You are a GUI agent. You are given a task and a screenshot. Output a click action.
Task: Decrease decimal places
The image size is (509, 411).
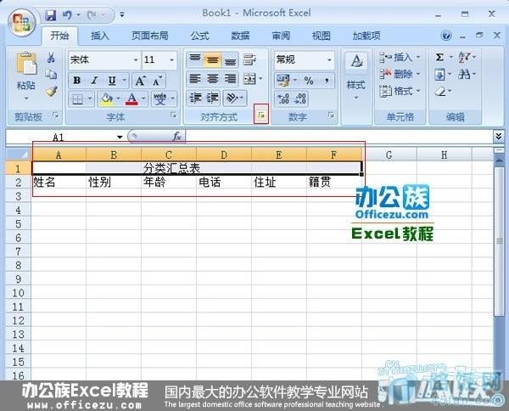click(x=300, y=99)
